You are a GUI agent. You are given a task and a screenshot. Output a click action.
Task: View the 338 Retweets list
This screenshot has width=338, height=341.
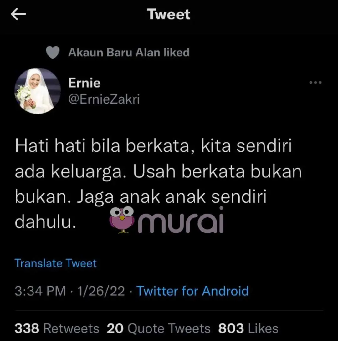[57, 328]
